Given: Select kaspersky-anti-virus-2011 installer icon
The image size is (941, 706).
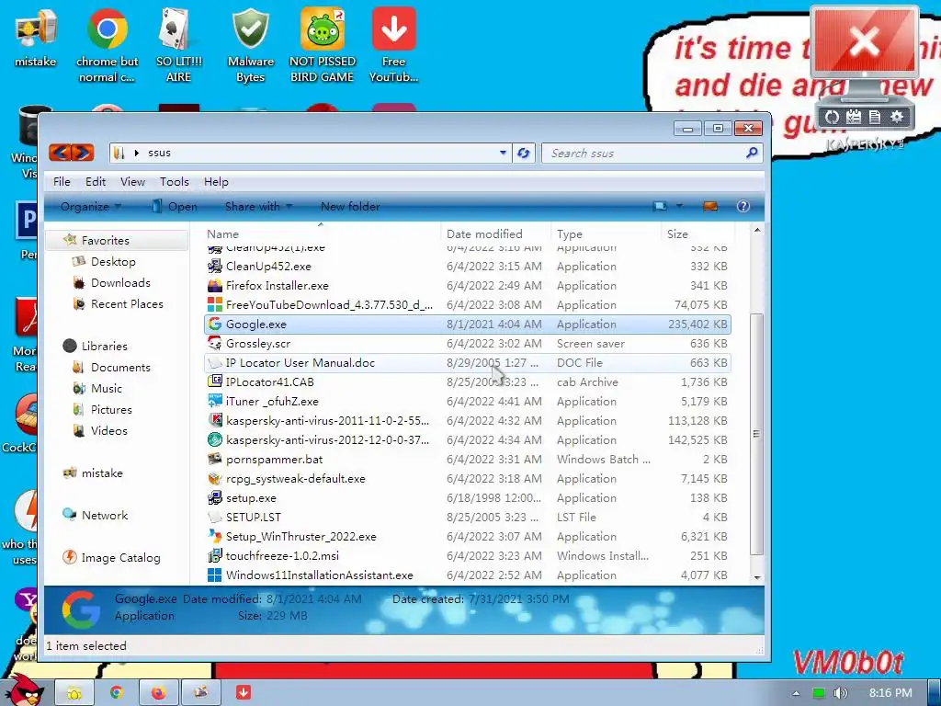Looking at the screenshot, I should pyautogui.click(x=215, y=420).
